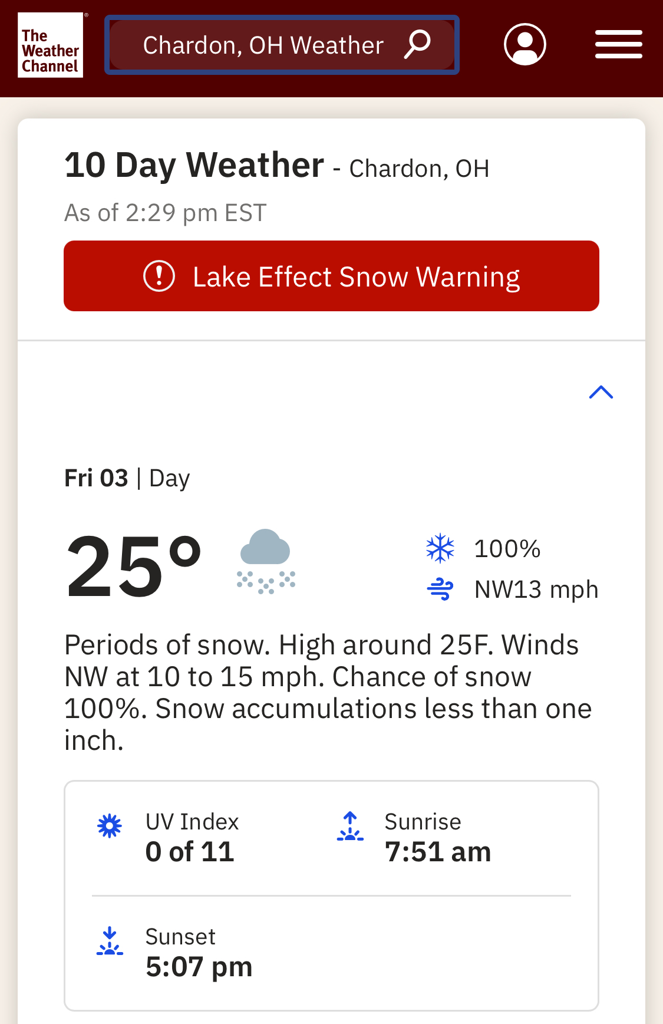Click the 100% snow chance value
Viewport: 663px width, 1024px height.
click(507, 549)
